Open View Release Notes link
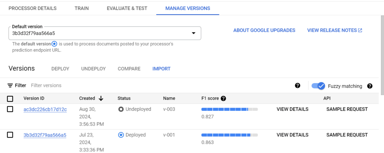 (334, 30)
